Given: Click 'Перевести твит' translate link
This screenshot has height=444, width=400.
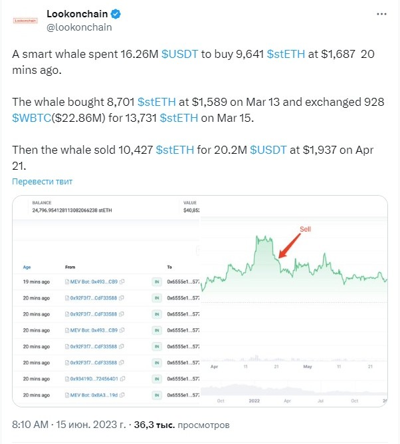Looking at the screenshot, I should (43, 181).
